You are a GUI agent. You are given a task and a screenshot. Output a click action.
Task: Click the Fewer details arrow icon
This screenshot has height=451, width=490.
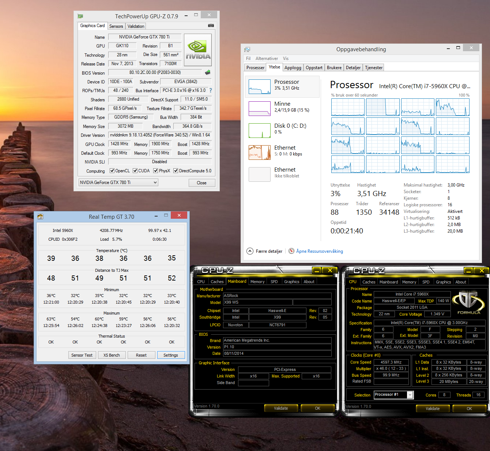[250, 251]
